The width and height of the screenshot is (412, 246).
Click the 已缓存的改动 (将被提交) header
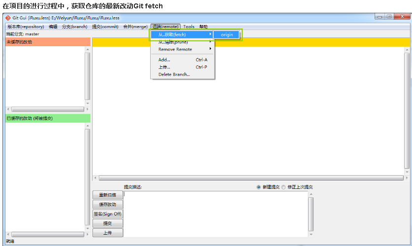pos(48,119)
